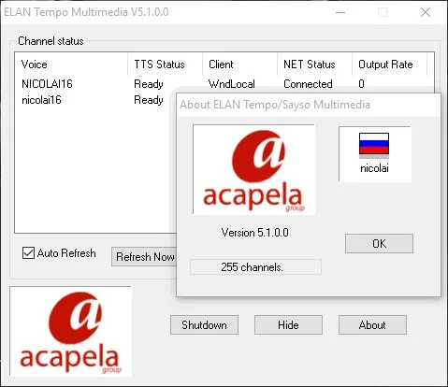Minimize the ELAN Tempo Multimedia window
Image resolution: width=448 pixels, height=387 pixels.
click(340, 12)
